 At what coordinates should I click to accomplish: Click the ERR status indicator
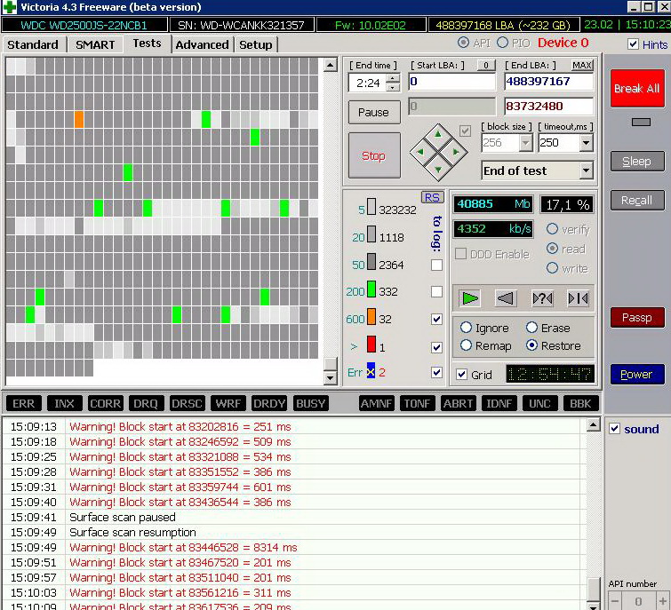point(23,403)
